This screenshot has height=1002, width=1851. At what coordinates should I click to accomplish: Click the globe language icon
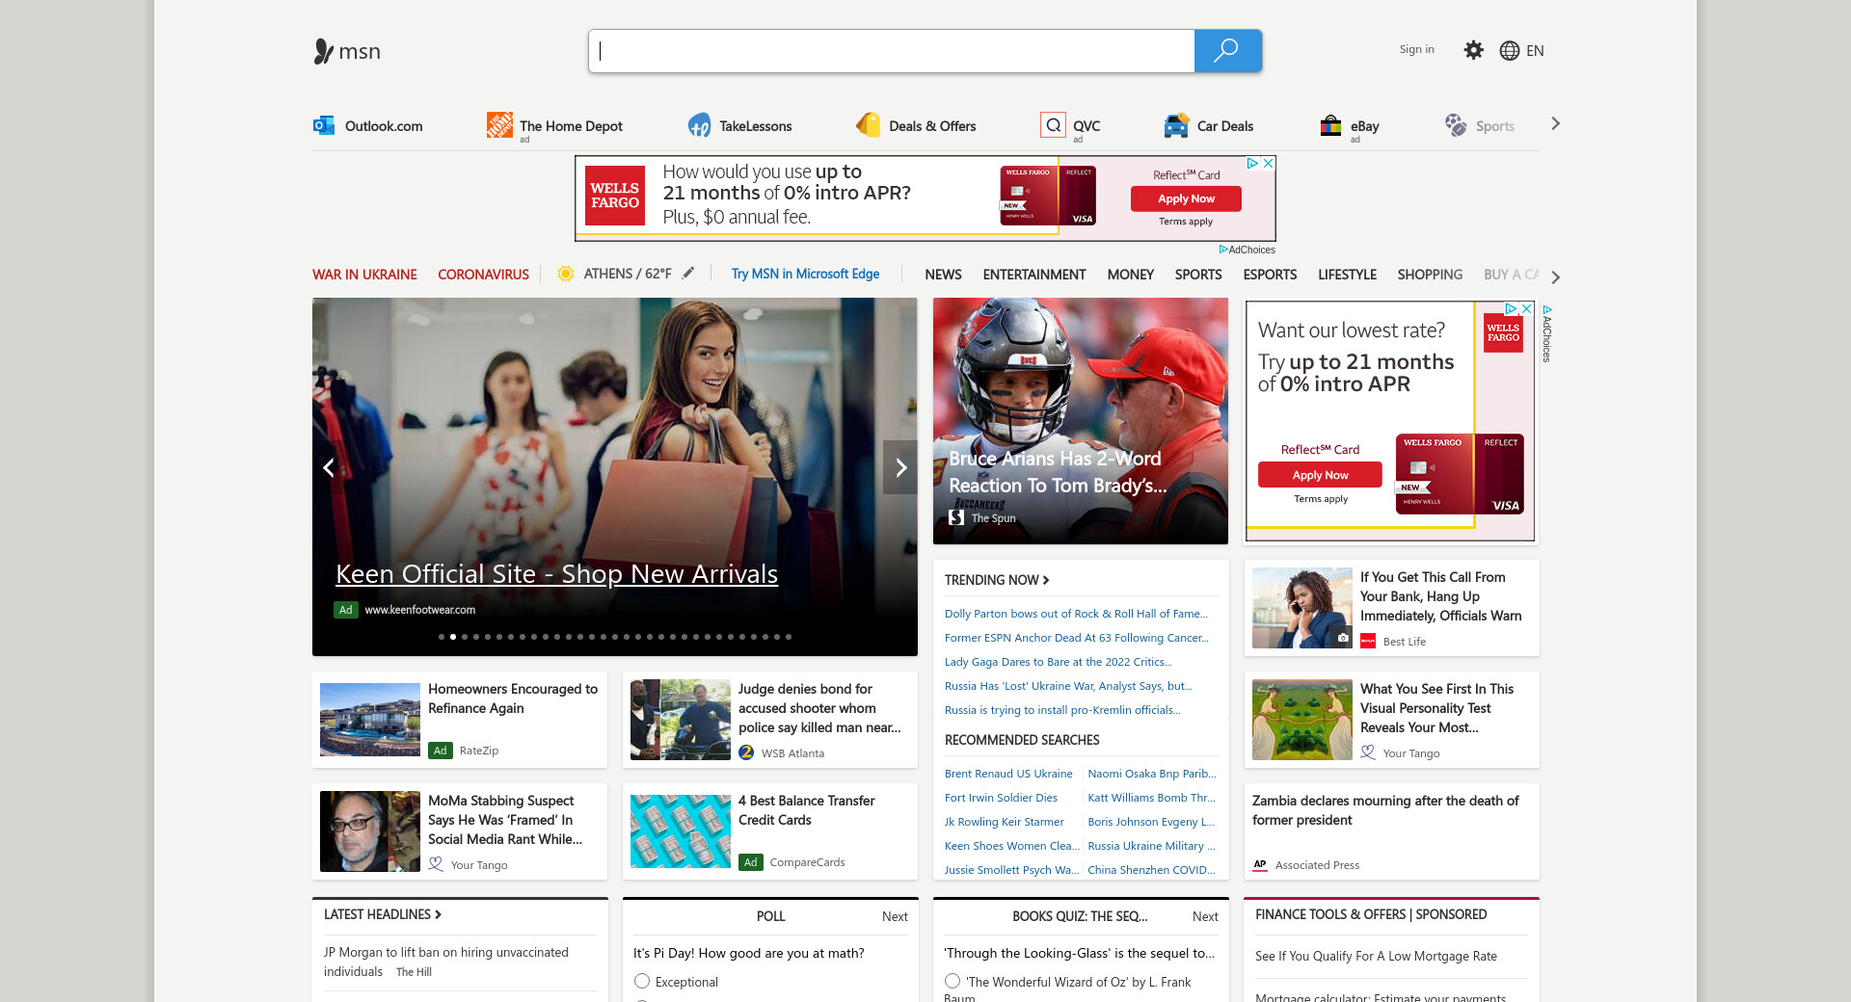(x=1509, y=51)
